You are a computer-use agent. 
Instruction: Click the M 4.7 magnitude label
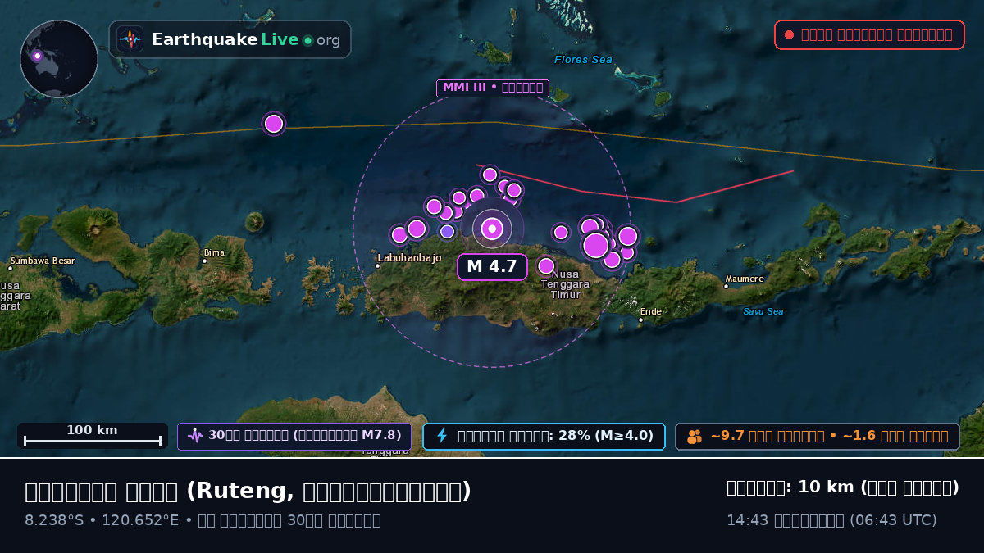coord(492,266)
